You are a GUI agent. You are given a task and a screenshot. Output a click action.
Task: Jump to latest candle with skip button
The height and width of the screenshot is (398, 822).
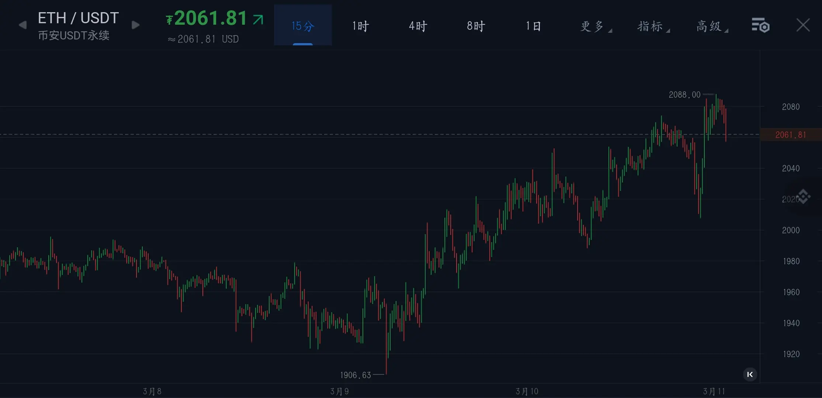coord(750,374)
